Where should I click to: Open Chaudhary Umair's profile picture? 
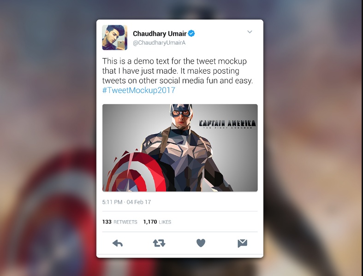pyautogui.click(x=114, y=37)
